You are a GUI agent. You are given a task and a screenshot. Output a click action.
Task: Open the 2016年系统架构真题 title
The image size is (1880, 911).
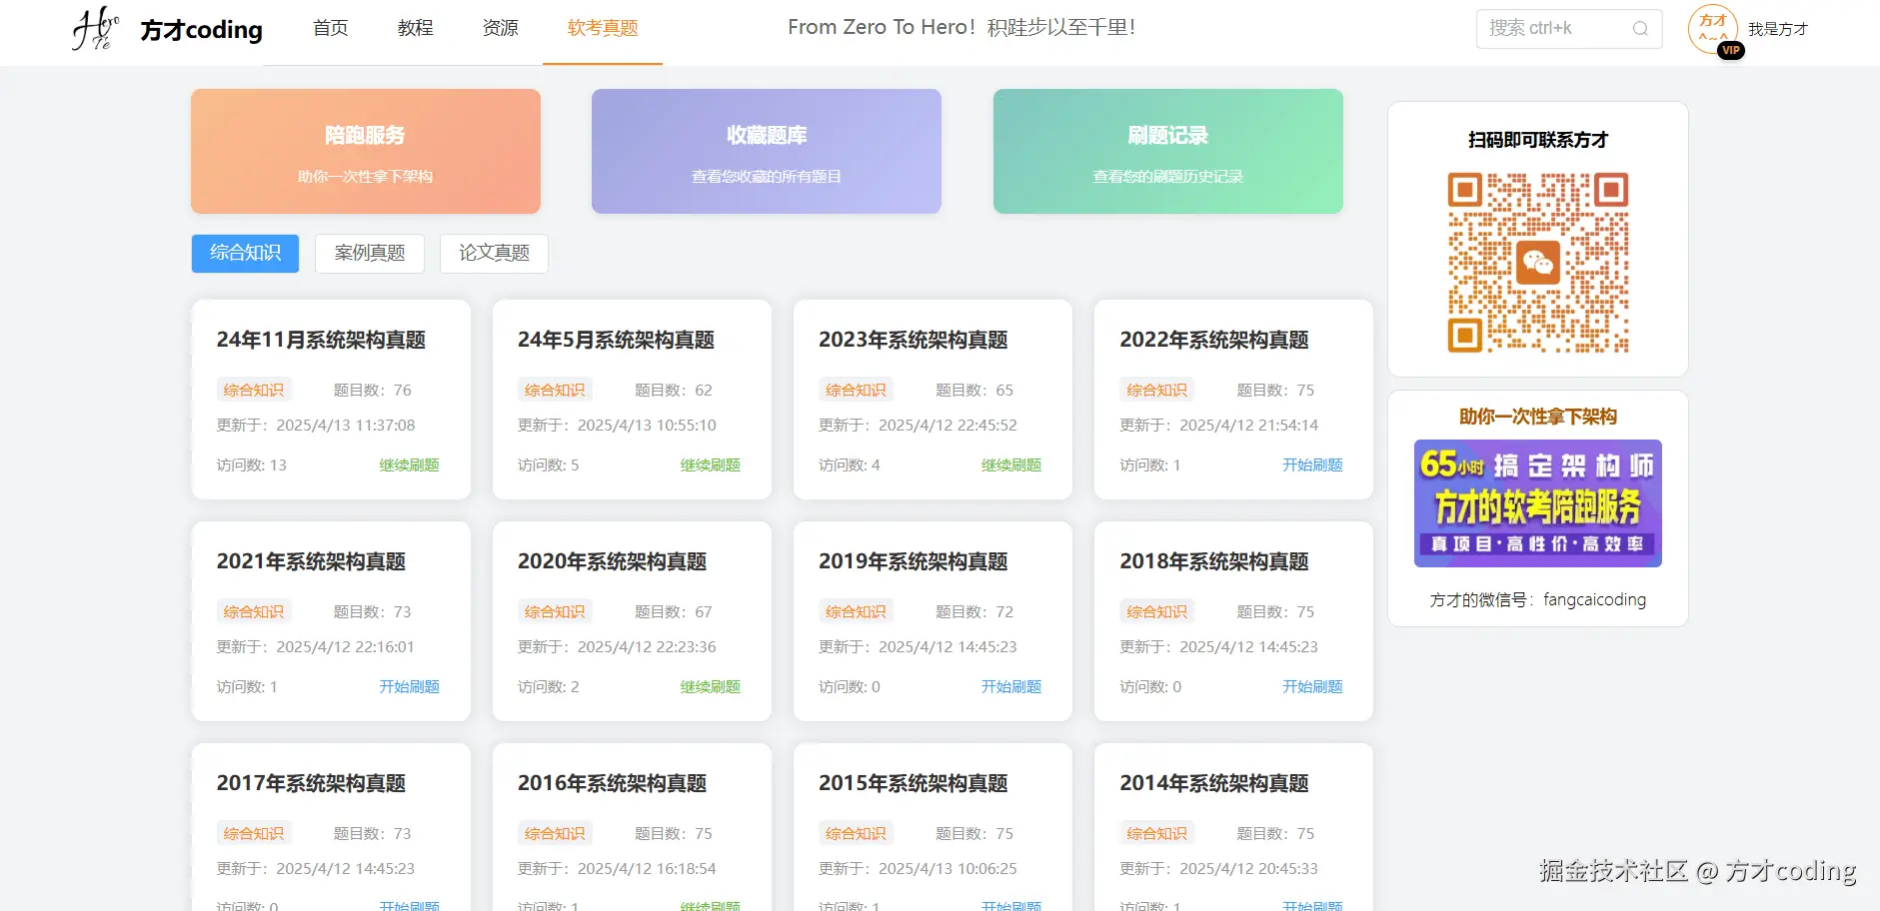coord(612,784)
